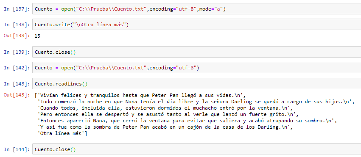This screenshot has width=361, height=157.
Task: Click final output line 'Otra línea más']
Action: (x=62, y=134)
